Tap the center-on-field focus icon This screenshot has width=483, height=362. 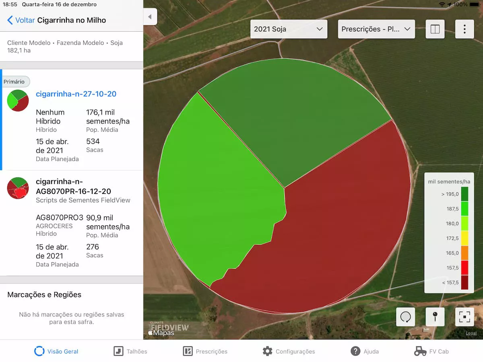tap(464, 317)
